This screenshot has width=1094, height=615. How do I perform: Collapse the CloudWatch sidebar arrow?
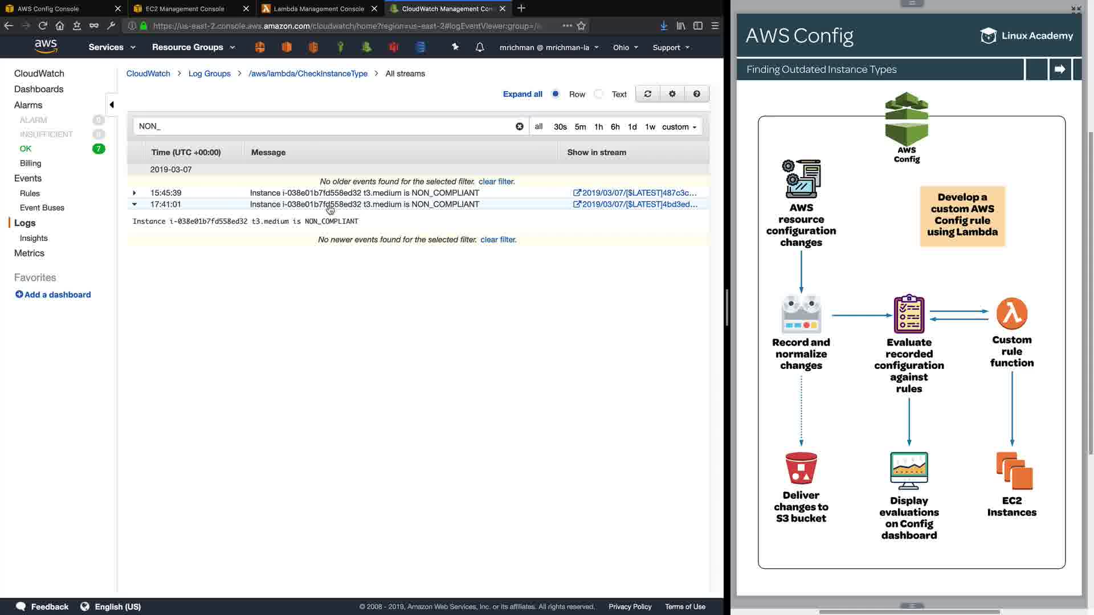click(112, 105)
